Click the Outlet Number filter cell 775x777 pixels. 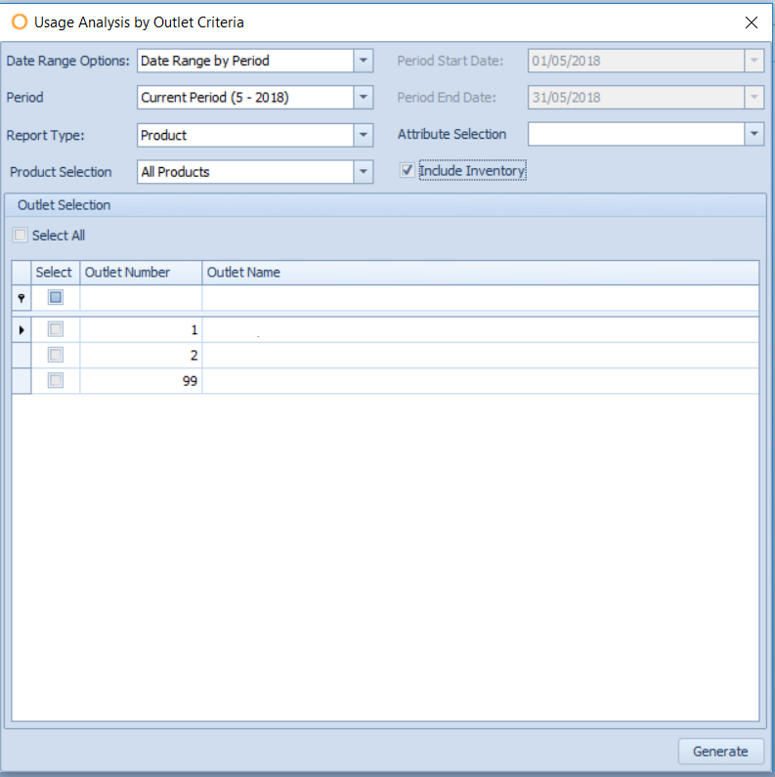point(141,297)
